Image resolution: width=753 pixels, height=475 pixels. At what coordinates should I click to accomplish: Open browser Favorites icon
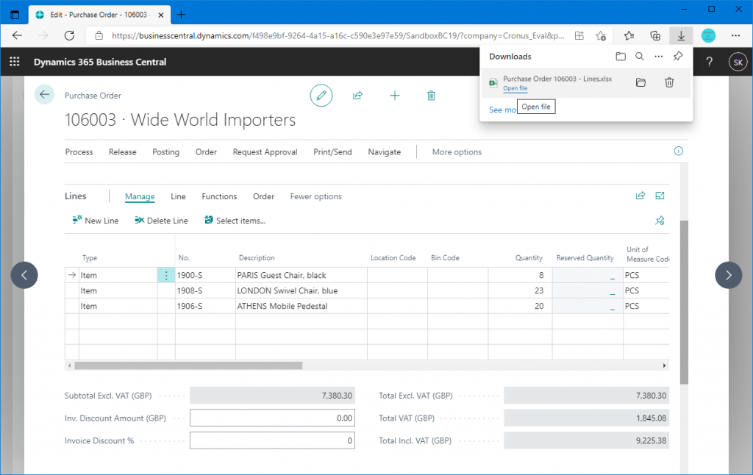[x=629, y=35]
